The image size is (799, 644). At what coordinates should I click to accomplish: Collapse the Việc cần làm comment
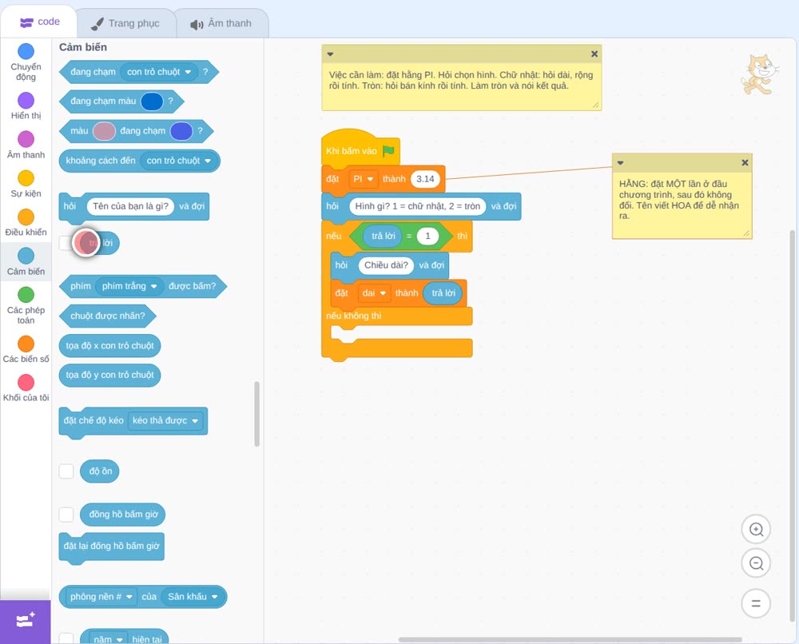pos(330,54)
